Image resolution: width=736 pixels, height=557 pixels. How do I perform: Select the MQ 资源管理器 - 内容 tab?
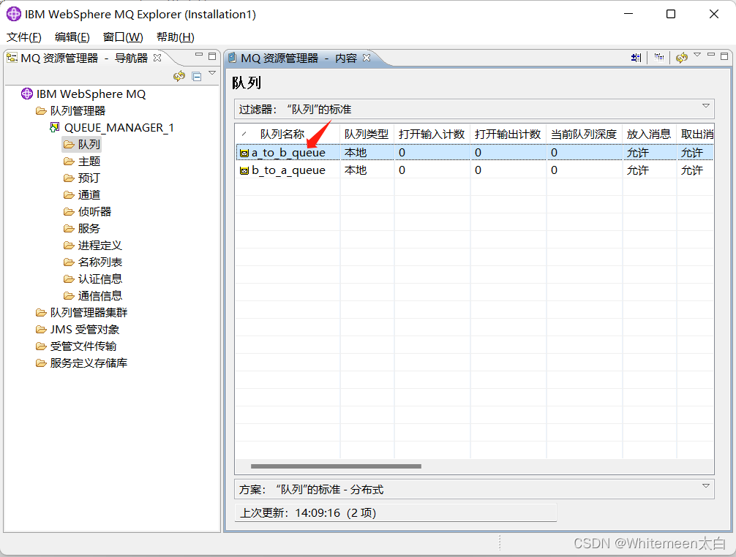click(299, 58)
